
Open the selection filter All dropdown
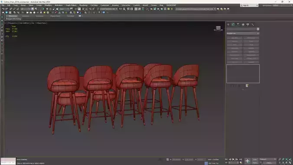pyautogui.click(x=25, y=9)
